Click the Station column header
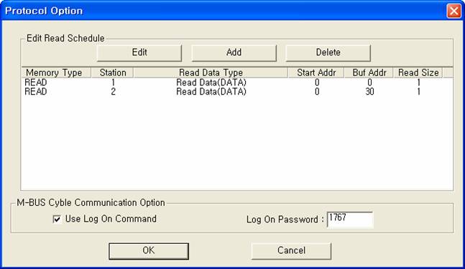This screenshot has height=269, width=465. point(112,72)
